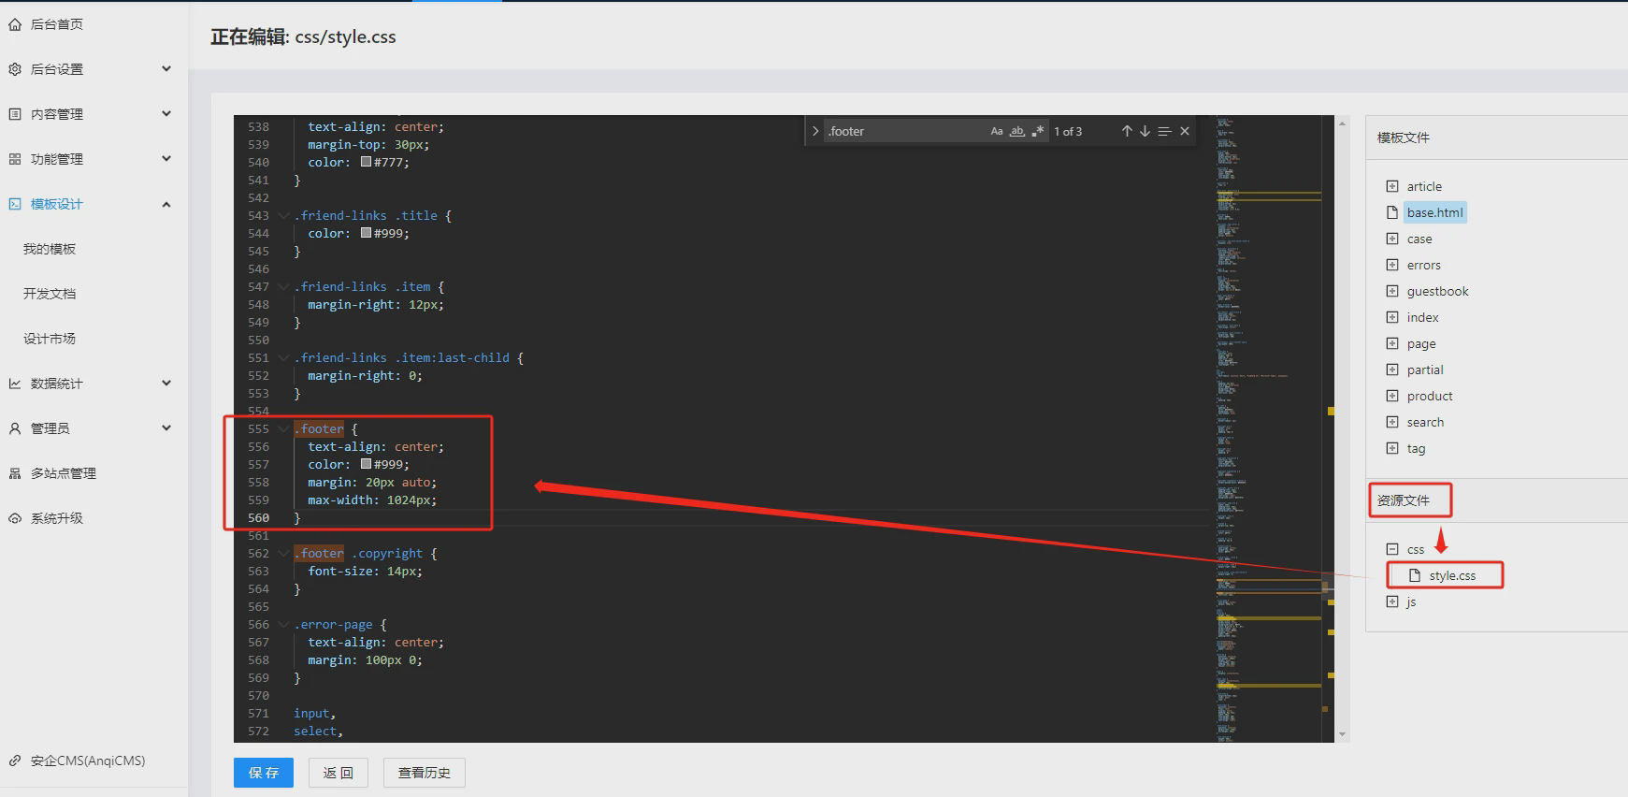This screenshot has width=1628, height=797.
Task: Open 设计市场 submenu item
Action: click(x=50, y=339)
